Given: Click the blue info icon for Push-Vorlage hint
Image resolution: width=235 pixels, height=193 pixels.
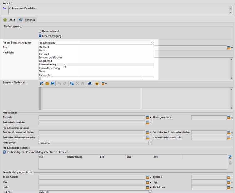Looking at the screenshot, I should coord(4,152).
